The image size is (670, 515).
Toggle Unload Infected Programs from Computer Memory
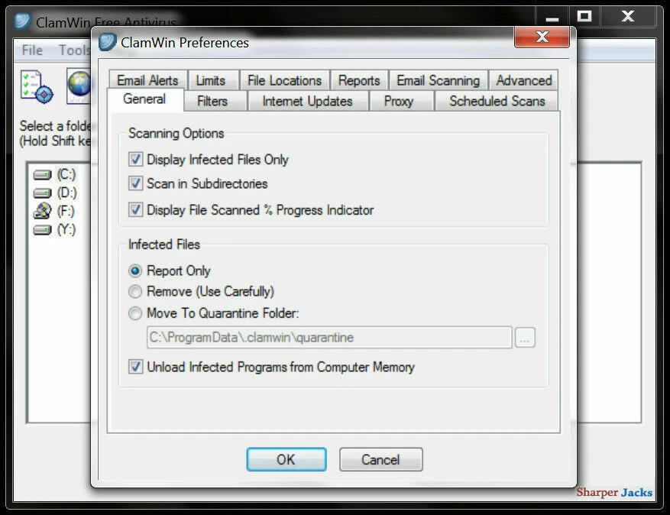134,368
